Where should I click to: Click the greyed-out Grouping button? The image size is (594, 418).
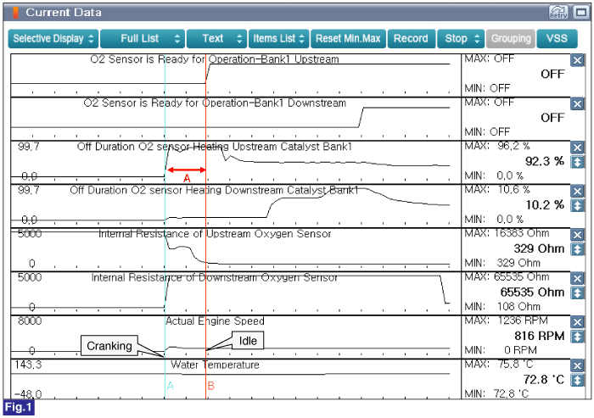point(511,39)
